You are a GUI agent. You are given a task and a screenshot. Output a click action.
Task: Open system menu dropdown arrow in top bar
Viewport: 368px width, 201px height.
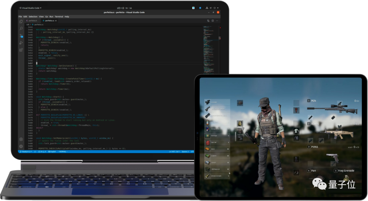coord(218,8)
